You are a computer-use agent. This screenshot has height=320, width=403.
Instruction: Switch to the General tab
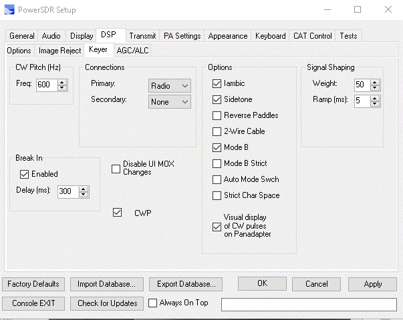[22, 36]
